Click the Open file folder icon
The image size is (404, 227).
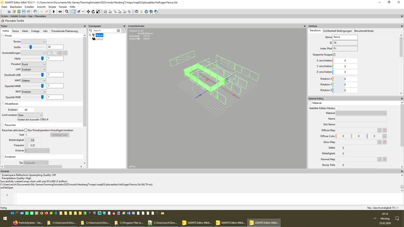(9, 11)
